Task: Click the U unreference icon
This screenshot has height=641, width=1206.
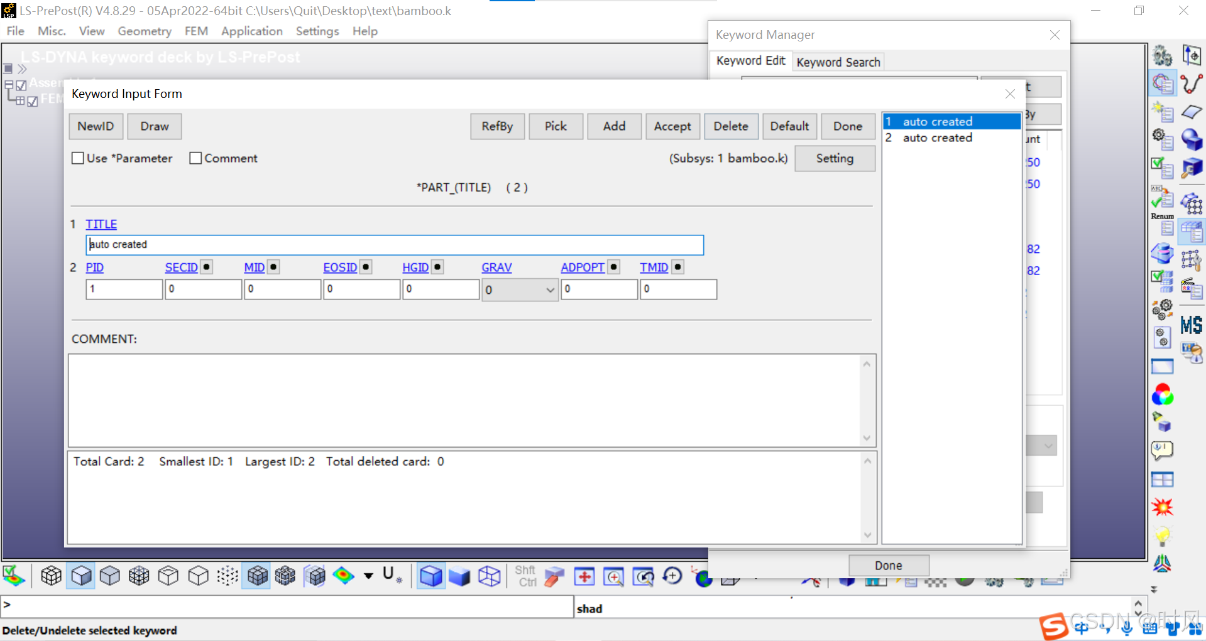Action: 392,574
